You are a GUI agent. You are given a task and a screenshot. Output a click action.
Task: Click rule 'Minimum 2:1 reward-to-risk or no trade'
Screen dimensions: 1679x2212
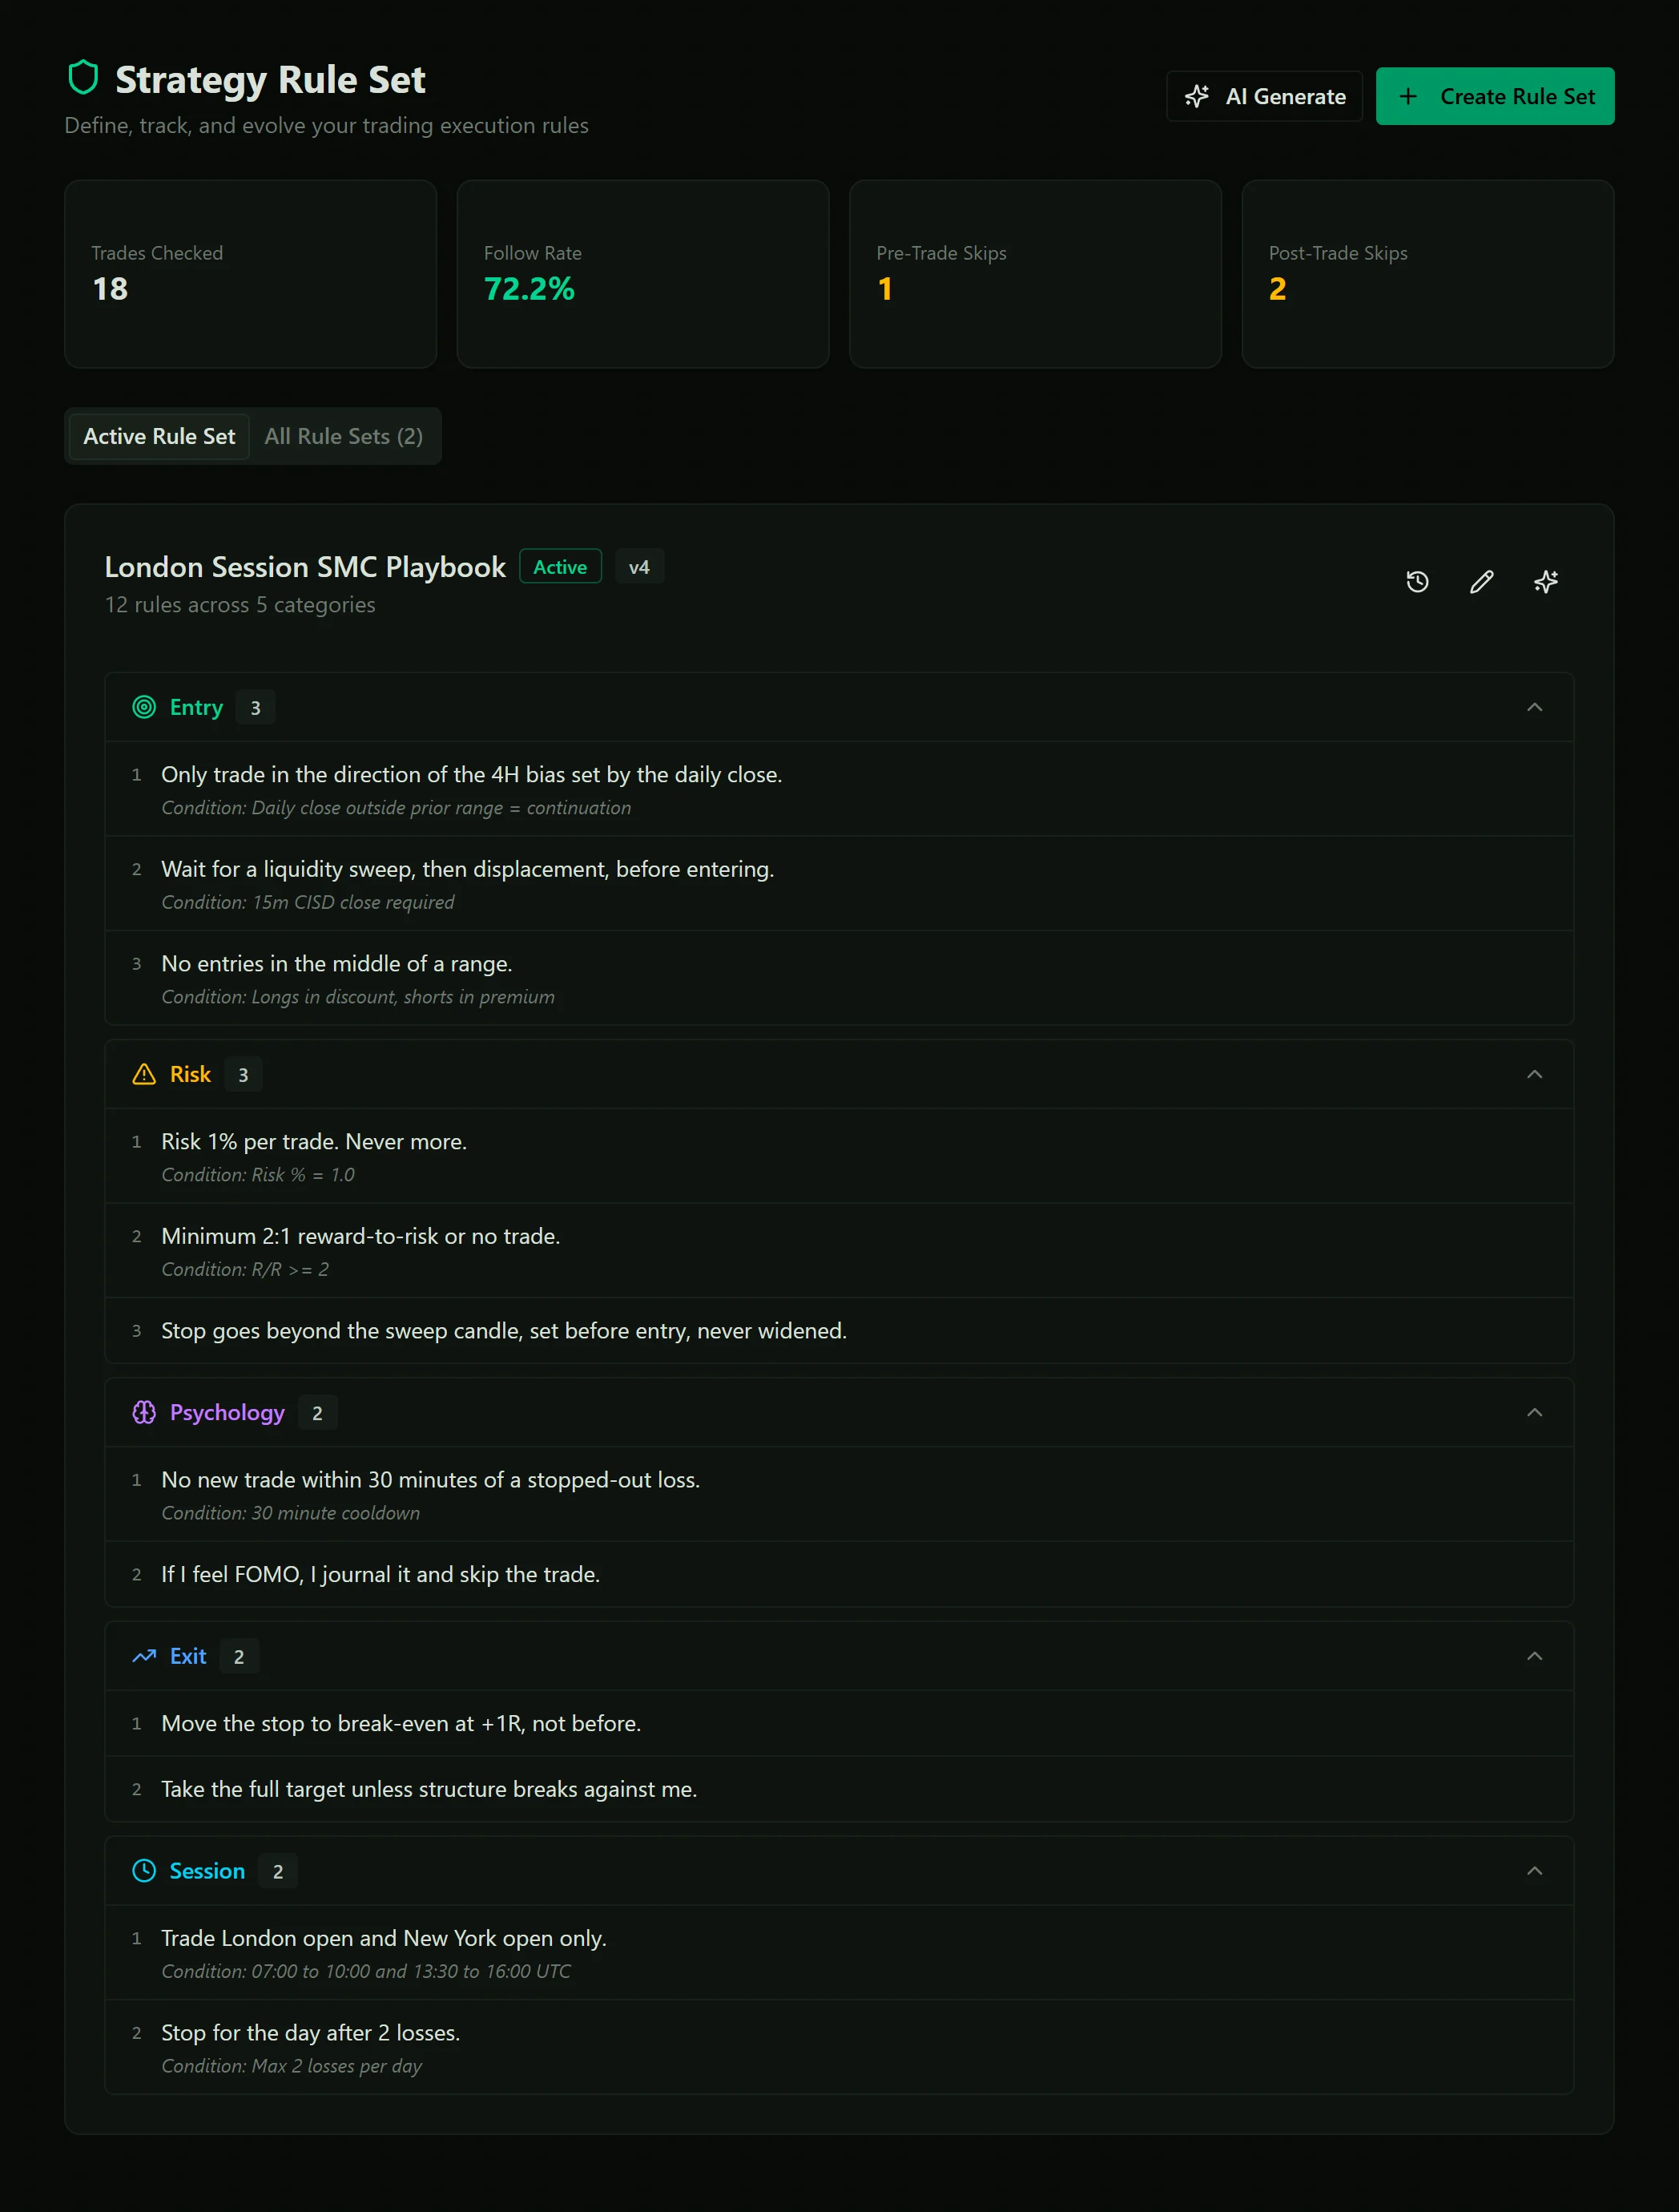pyautogui.click(x=839, y=1251)
